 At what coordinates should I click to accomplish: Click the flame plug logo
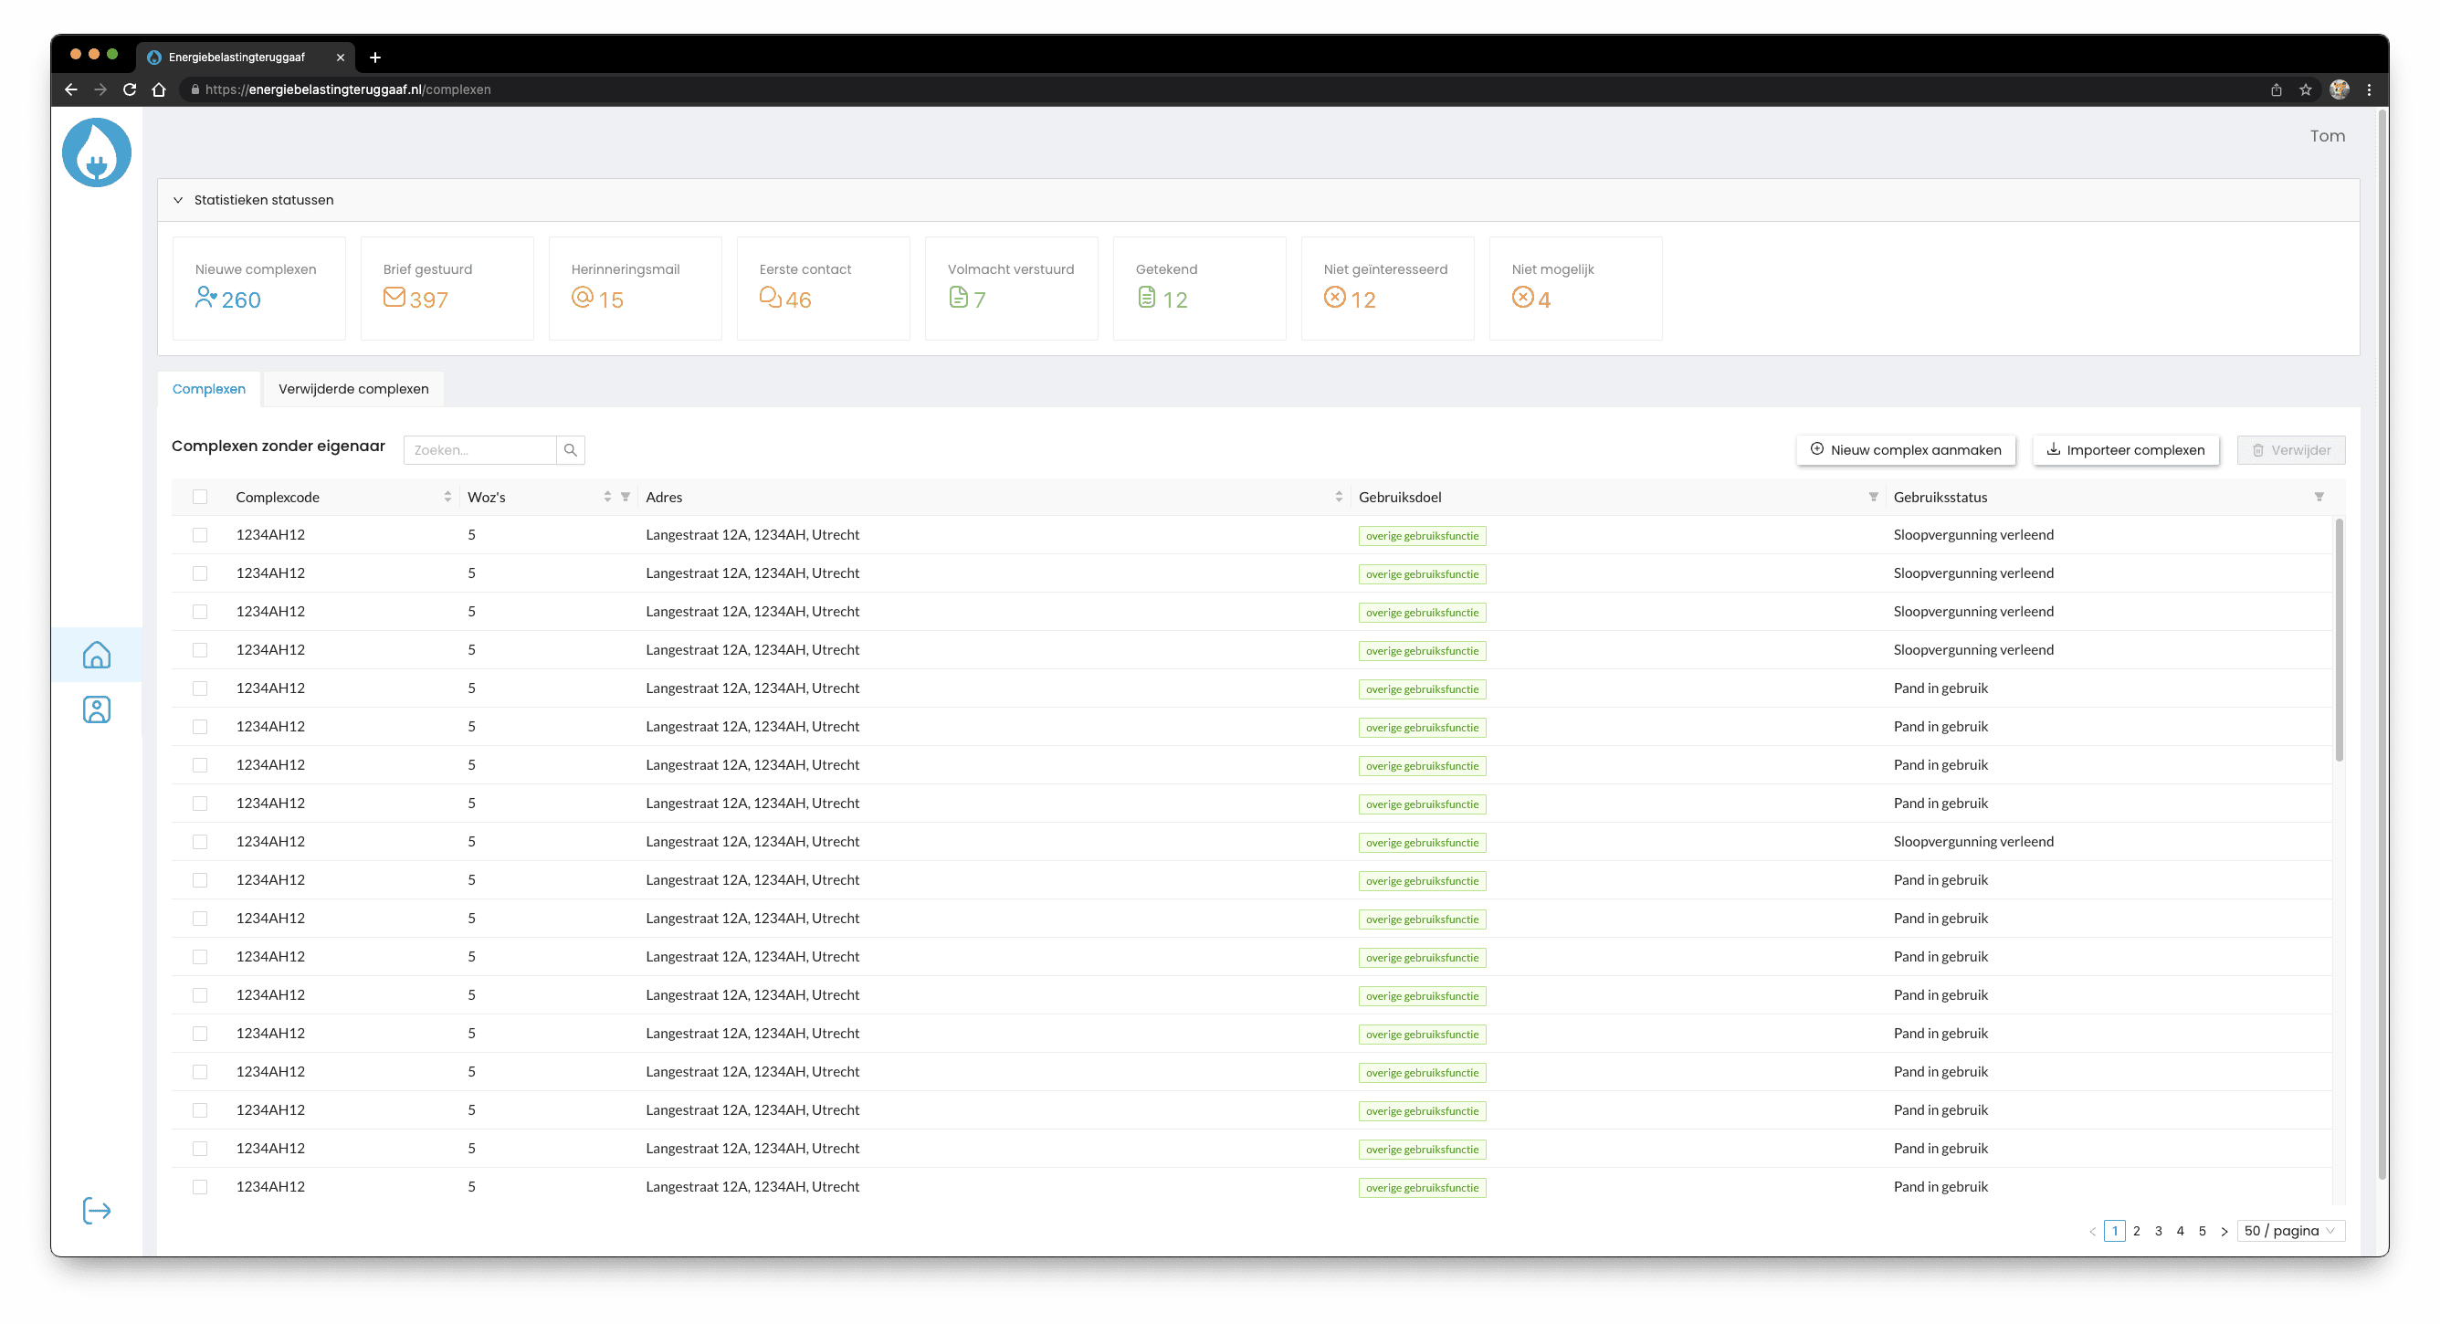[x=97, y=152]
